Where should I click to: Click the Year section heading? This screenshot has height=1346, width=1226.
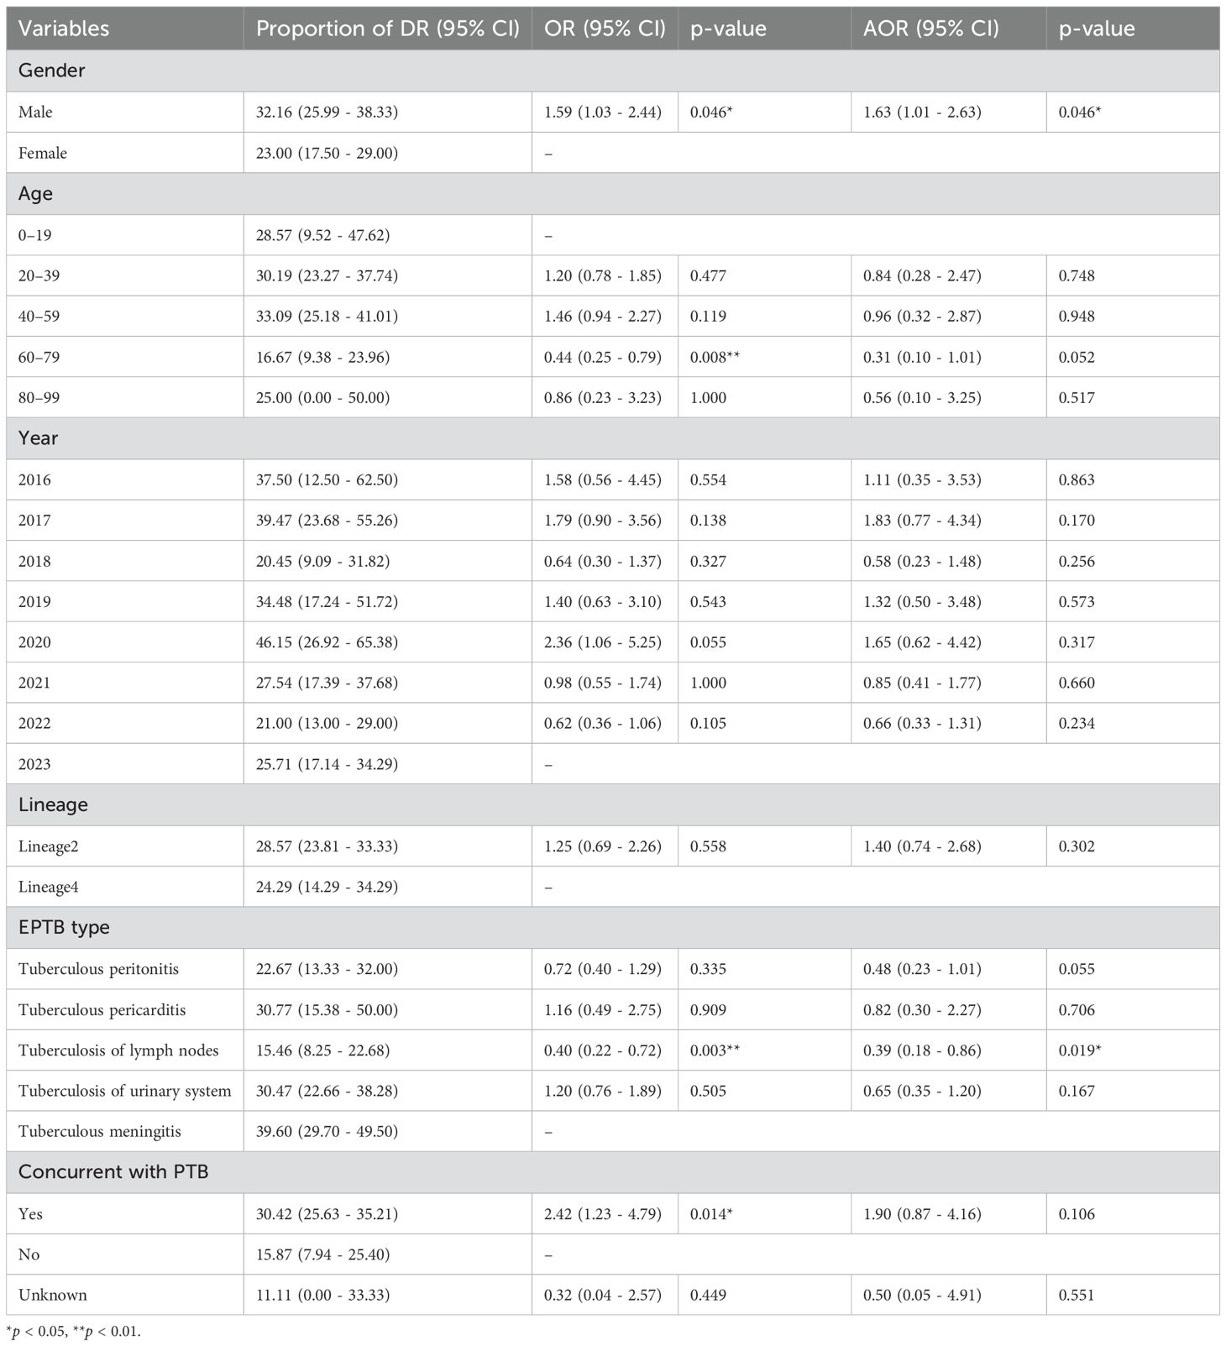pyautogui.click(x=38, y=438)
